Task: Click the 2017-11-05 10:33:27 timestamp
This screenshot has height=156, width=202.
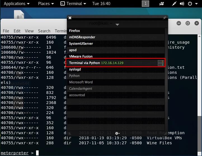Action: pyautogui.click(x=103, y=143)
